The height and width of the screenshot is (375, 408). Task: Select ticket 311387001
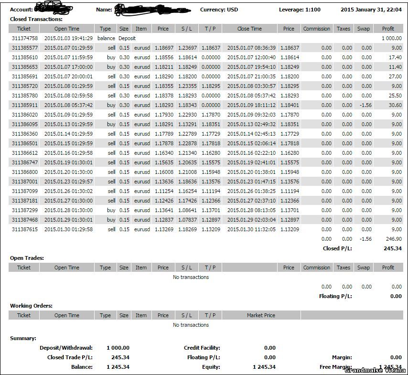click(25, 182)
